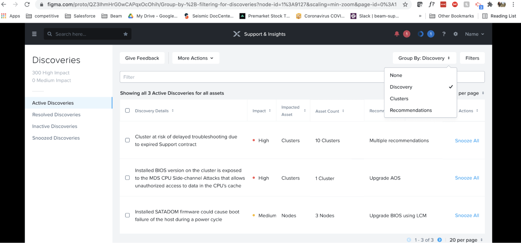This screenshot has height=243, width=521.
Task: Click the blue task progress circle icon
Action: 420,34
